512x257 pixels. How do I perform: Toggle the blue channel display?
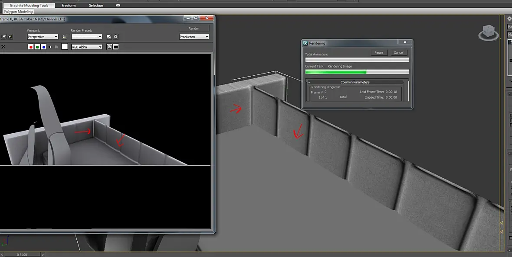tap(44, 47)
